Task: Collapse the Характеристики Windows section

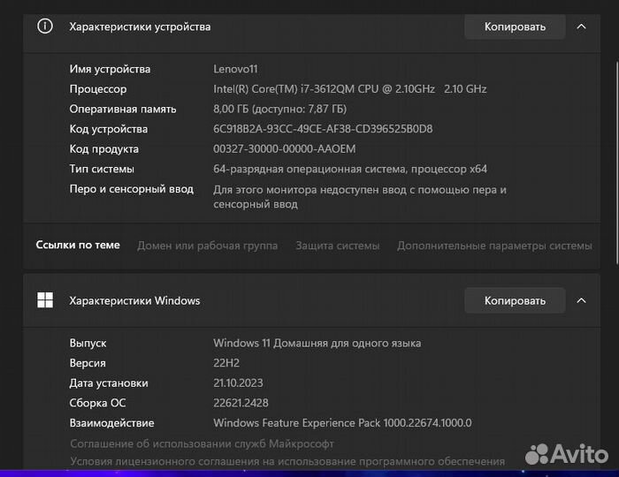Action: click(581, 301)
